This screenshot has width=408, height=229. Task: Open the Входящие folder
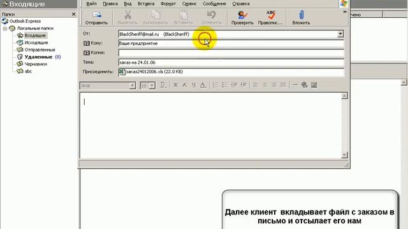click(x=35, y=36)
